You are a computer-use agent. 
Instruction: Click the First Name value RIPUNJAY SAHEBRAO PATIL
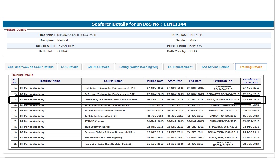tap(77, 35)
